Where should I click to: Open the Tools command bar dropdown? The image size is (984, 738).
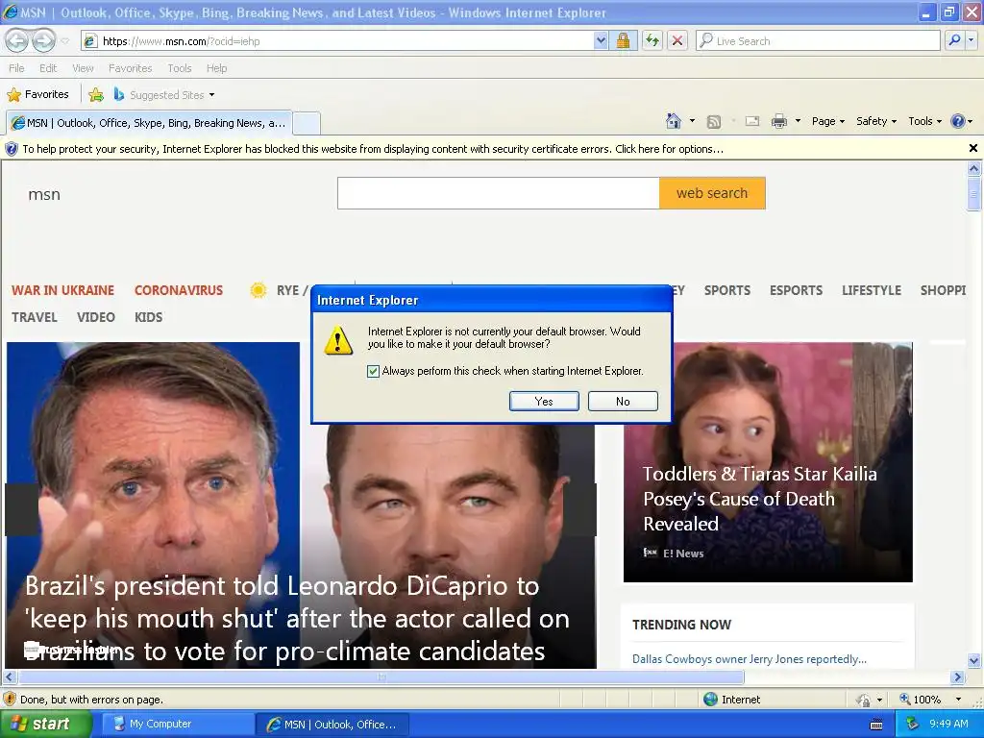point(925,122)
